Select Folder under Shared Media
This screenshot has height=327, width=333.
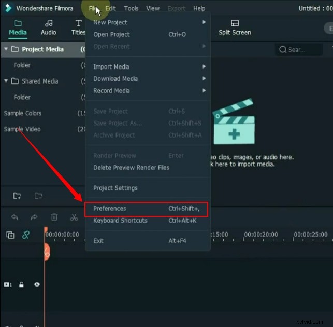[x=22, y=97]
